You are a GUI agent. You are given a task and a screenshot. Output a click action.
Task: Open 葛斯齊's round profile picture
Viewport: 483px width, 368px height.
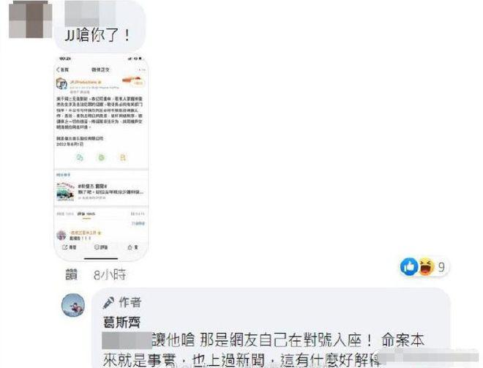[73, 305]
